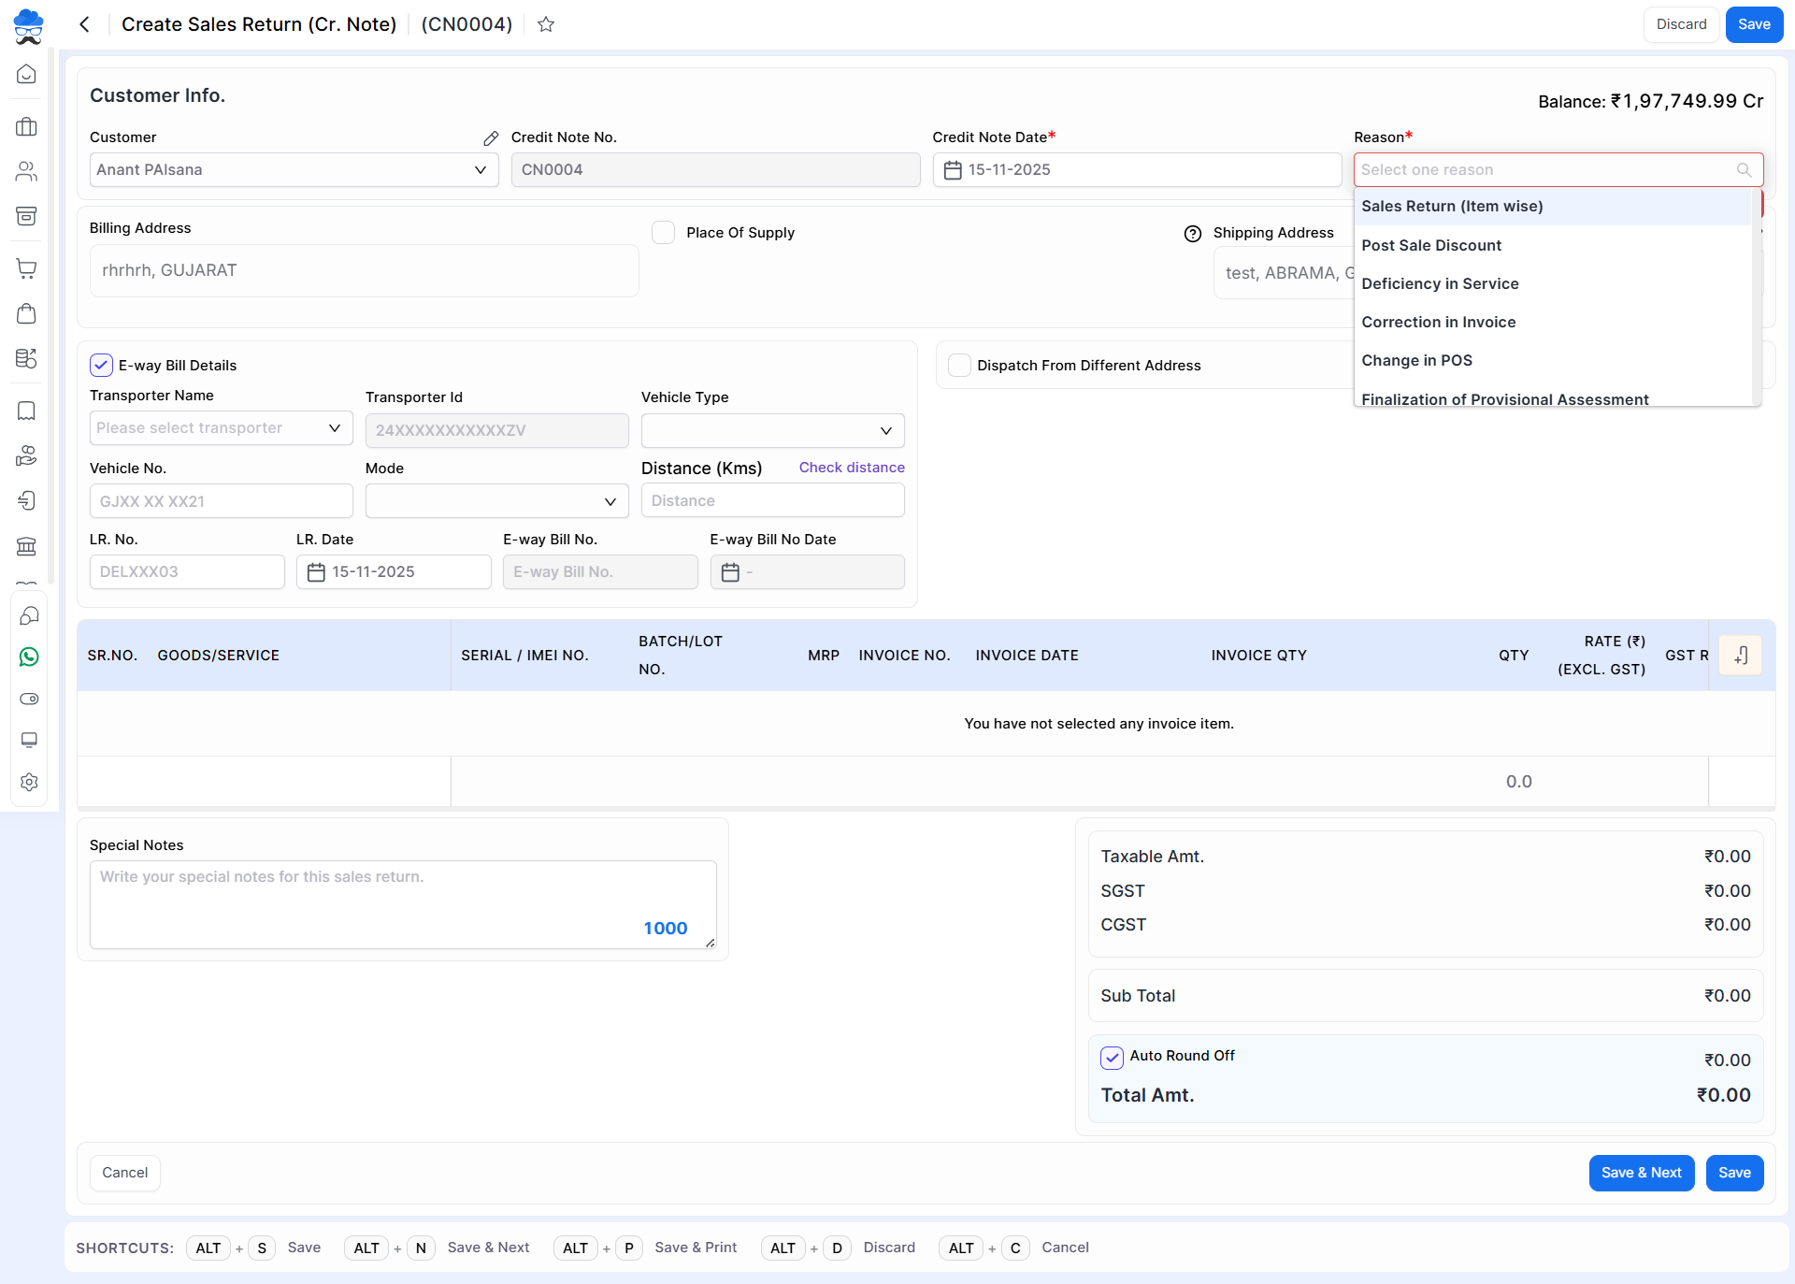Screen dimensions: 1795x1284
Task: Open the WhatsApp sidebar icon
Action: [x=29, y=657]
